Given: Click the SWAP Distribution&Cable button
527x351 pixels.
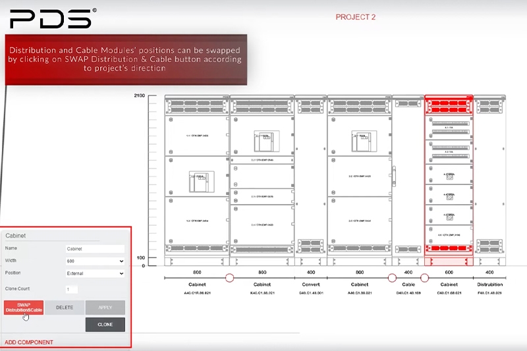Looking at the screenshot, I should [24, 307].
